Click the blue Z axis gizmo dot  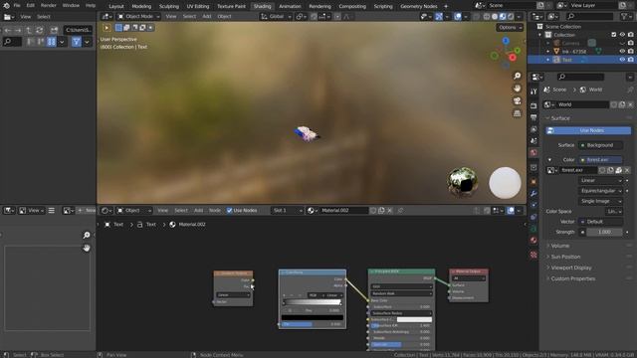click(x=506, y=41)
